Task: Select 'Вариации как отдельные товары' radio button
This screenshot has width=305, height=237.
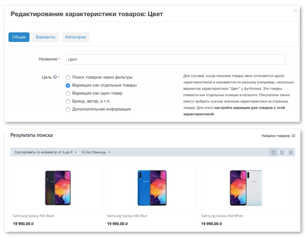Action: (x=68, y=86)
